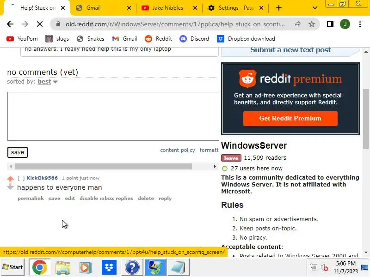Bookmark this page with the star icon
Screen dimensions: 370x277
click(312, 24)
